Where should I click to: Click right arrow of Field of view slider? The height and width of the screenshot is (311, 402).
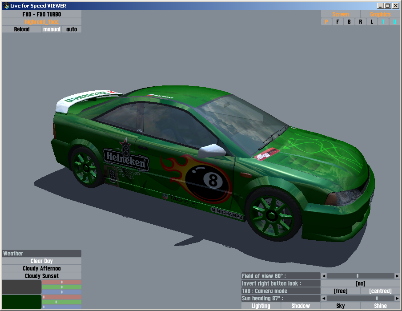click(397, 276)
